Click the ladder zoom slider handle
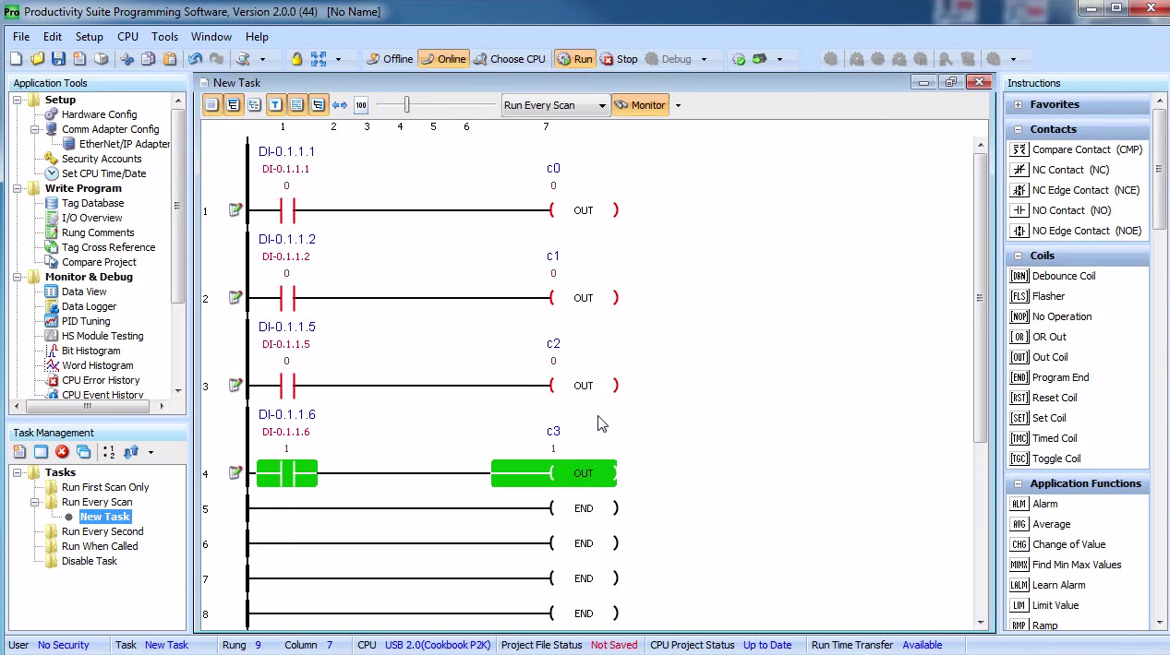1170x655 pixels. tap(406, 105)
